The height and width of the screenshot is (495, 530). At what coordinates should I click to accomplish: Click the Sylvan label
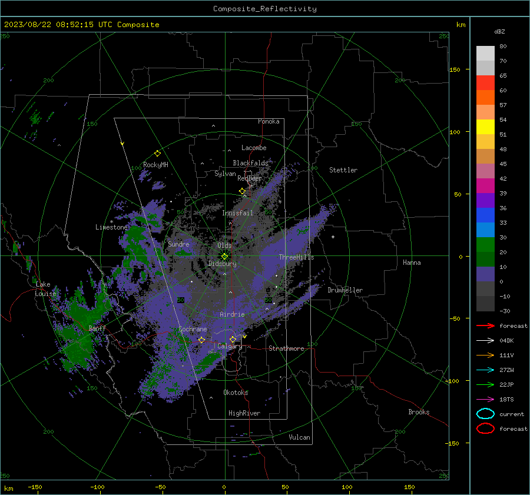(225, 174)
